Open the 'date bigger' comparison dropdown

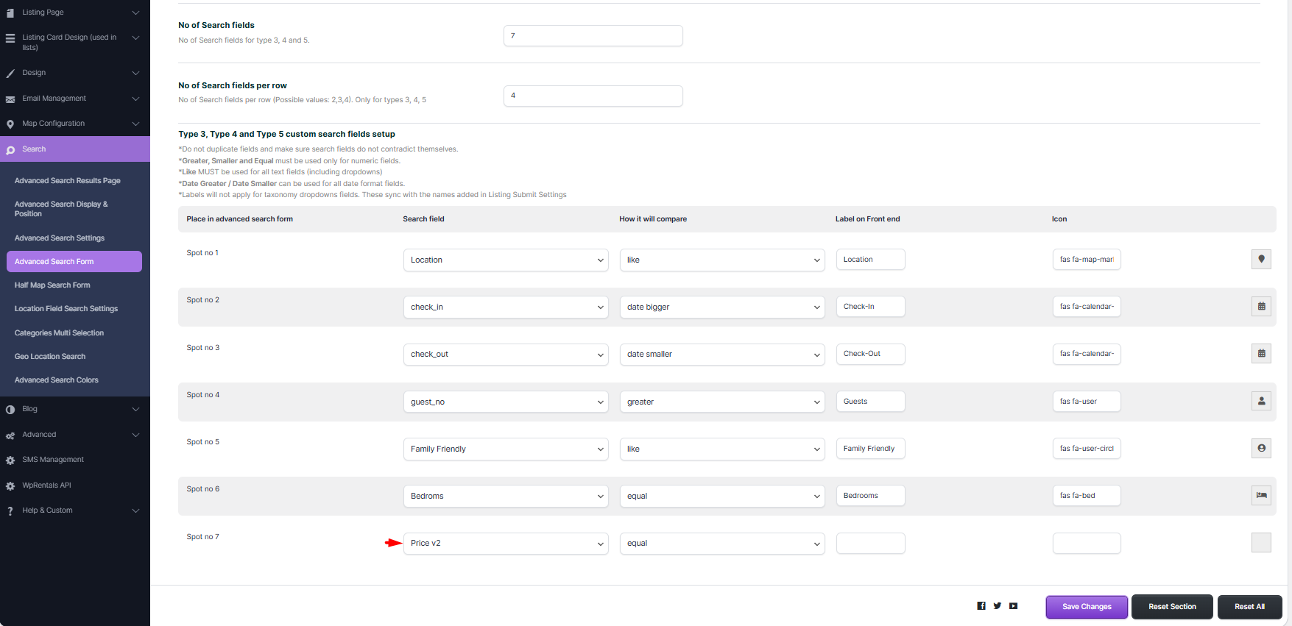click(721, 307)
